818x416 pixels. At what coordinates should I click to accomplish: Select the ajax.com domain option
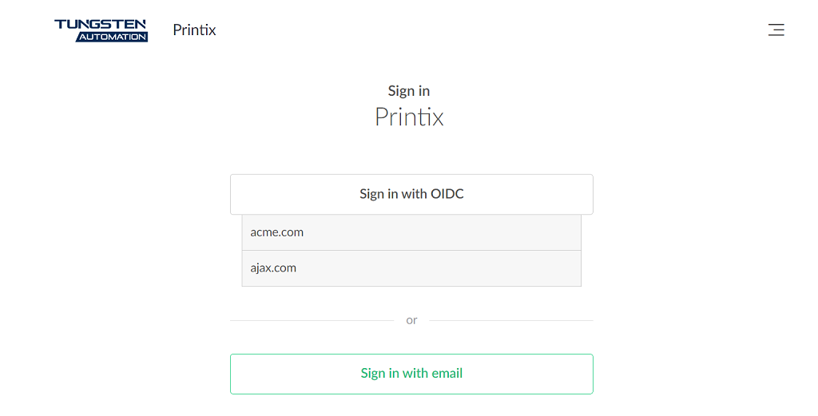(x=411, y=268)
